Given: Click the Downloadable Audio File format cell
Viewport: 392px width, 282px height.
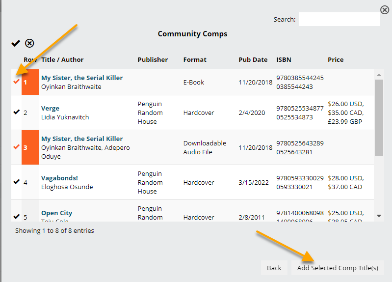Looking at the screenshot, I should click(x=205, y=147).
